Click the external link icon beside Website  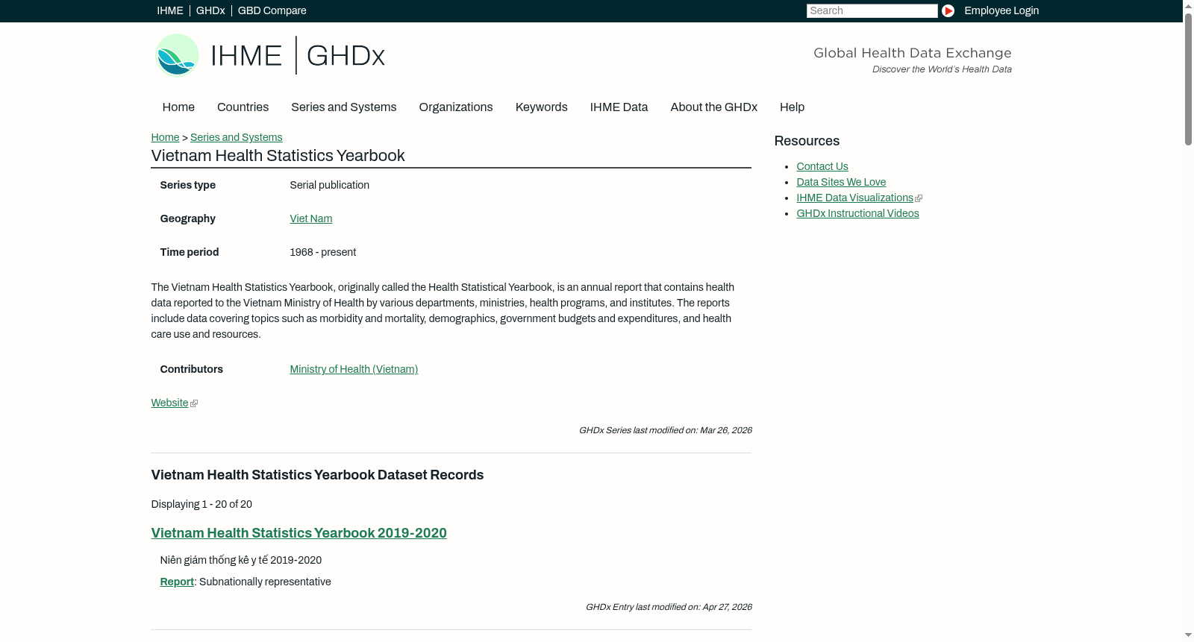[x=194, y=403]
